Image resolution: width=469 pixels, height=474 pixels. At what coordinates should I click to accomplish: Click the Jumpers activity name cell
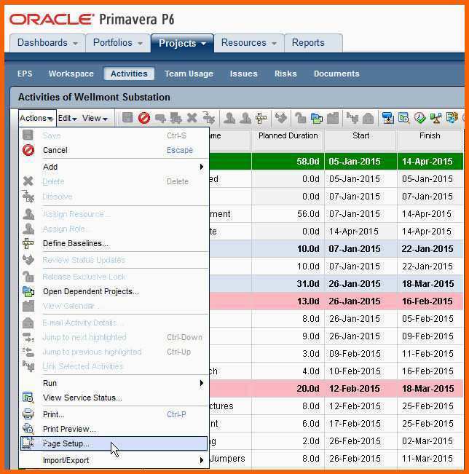pyautogui.click(x=230, y=459)
